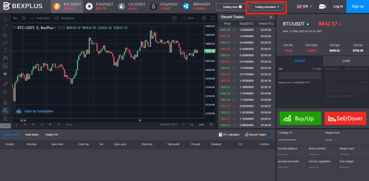This screenshot has height=181, width=369.
Task: Open the 5m interval selector
Action: (15, 18)
